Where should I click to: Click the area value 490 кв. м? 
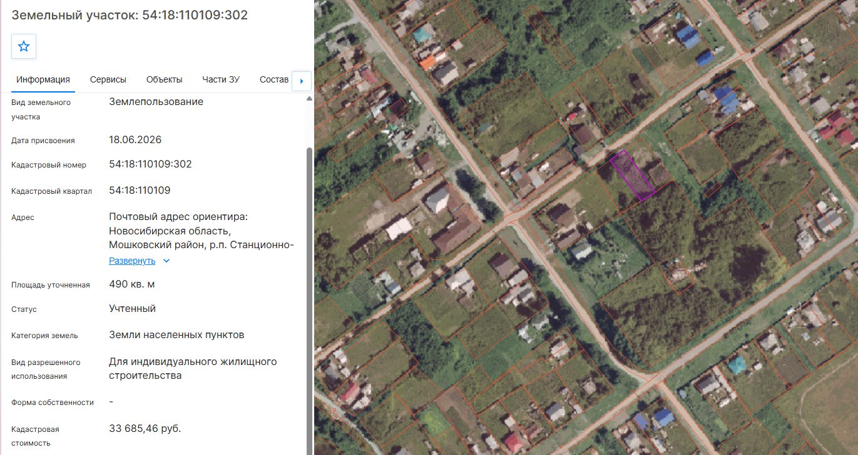(x=131, y=284)
